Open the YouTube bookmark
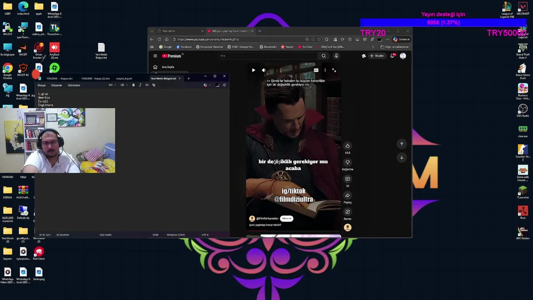Image resolution: width=533 pixels, height=300 pixels. pos(305,47)
